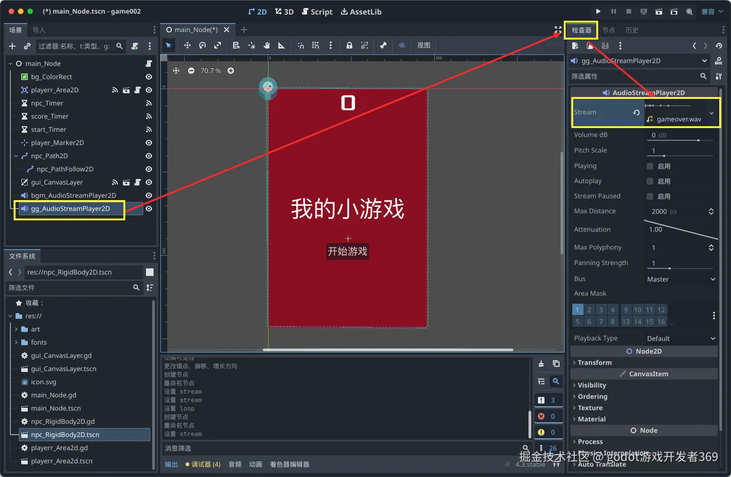Switch to the 3D workspace
The width and height of the screenshot is (731, 477).
[284, 12]
